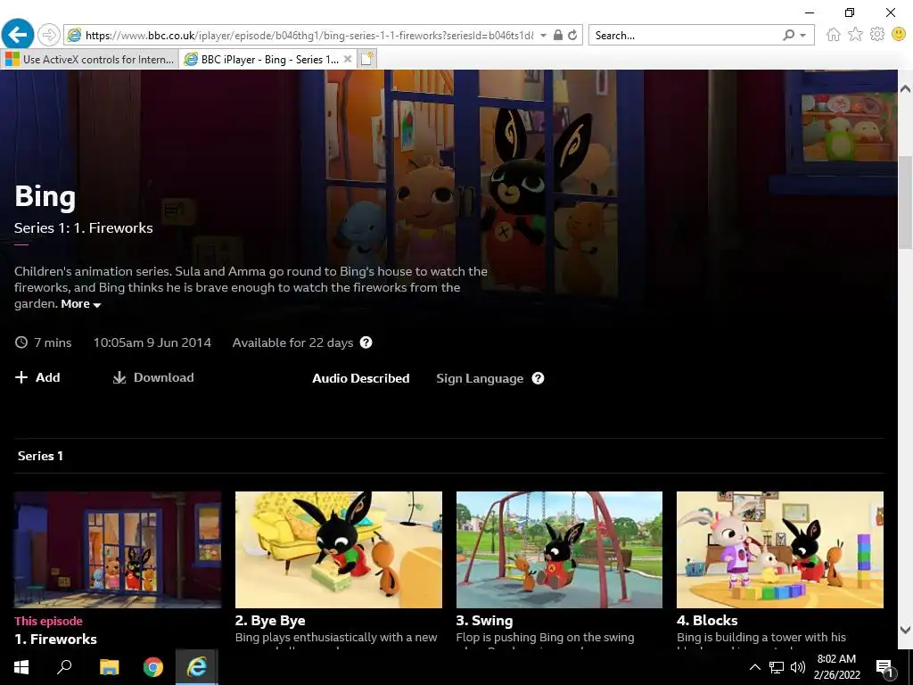Open the search provider dropdown arrow
The height and width of the screenshot is (685, 913).
[x=803, y=36]
